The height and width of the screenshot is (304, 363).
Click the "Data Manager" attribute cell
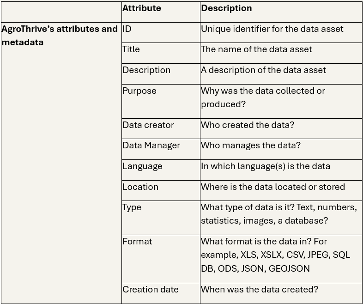point(151,146)
